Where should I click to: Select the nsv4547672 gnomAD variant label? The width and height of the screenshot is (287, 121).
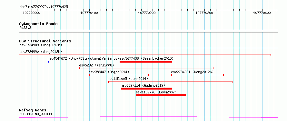83,58
